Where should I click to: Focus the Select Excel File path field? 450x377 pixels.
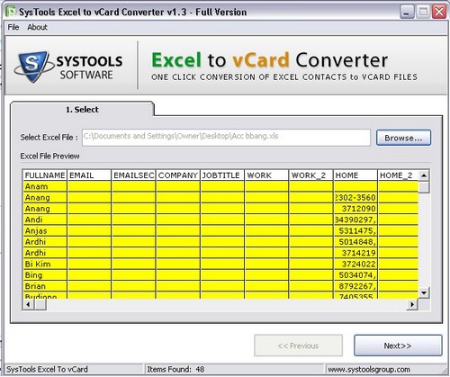click(226, 138)
